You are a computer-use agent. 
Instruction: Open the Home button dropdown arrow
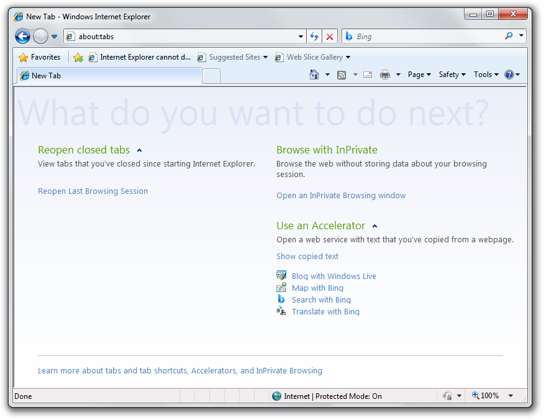[327, 75]
